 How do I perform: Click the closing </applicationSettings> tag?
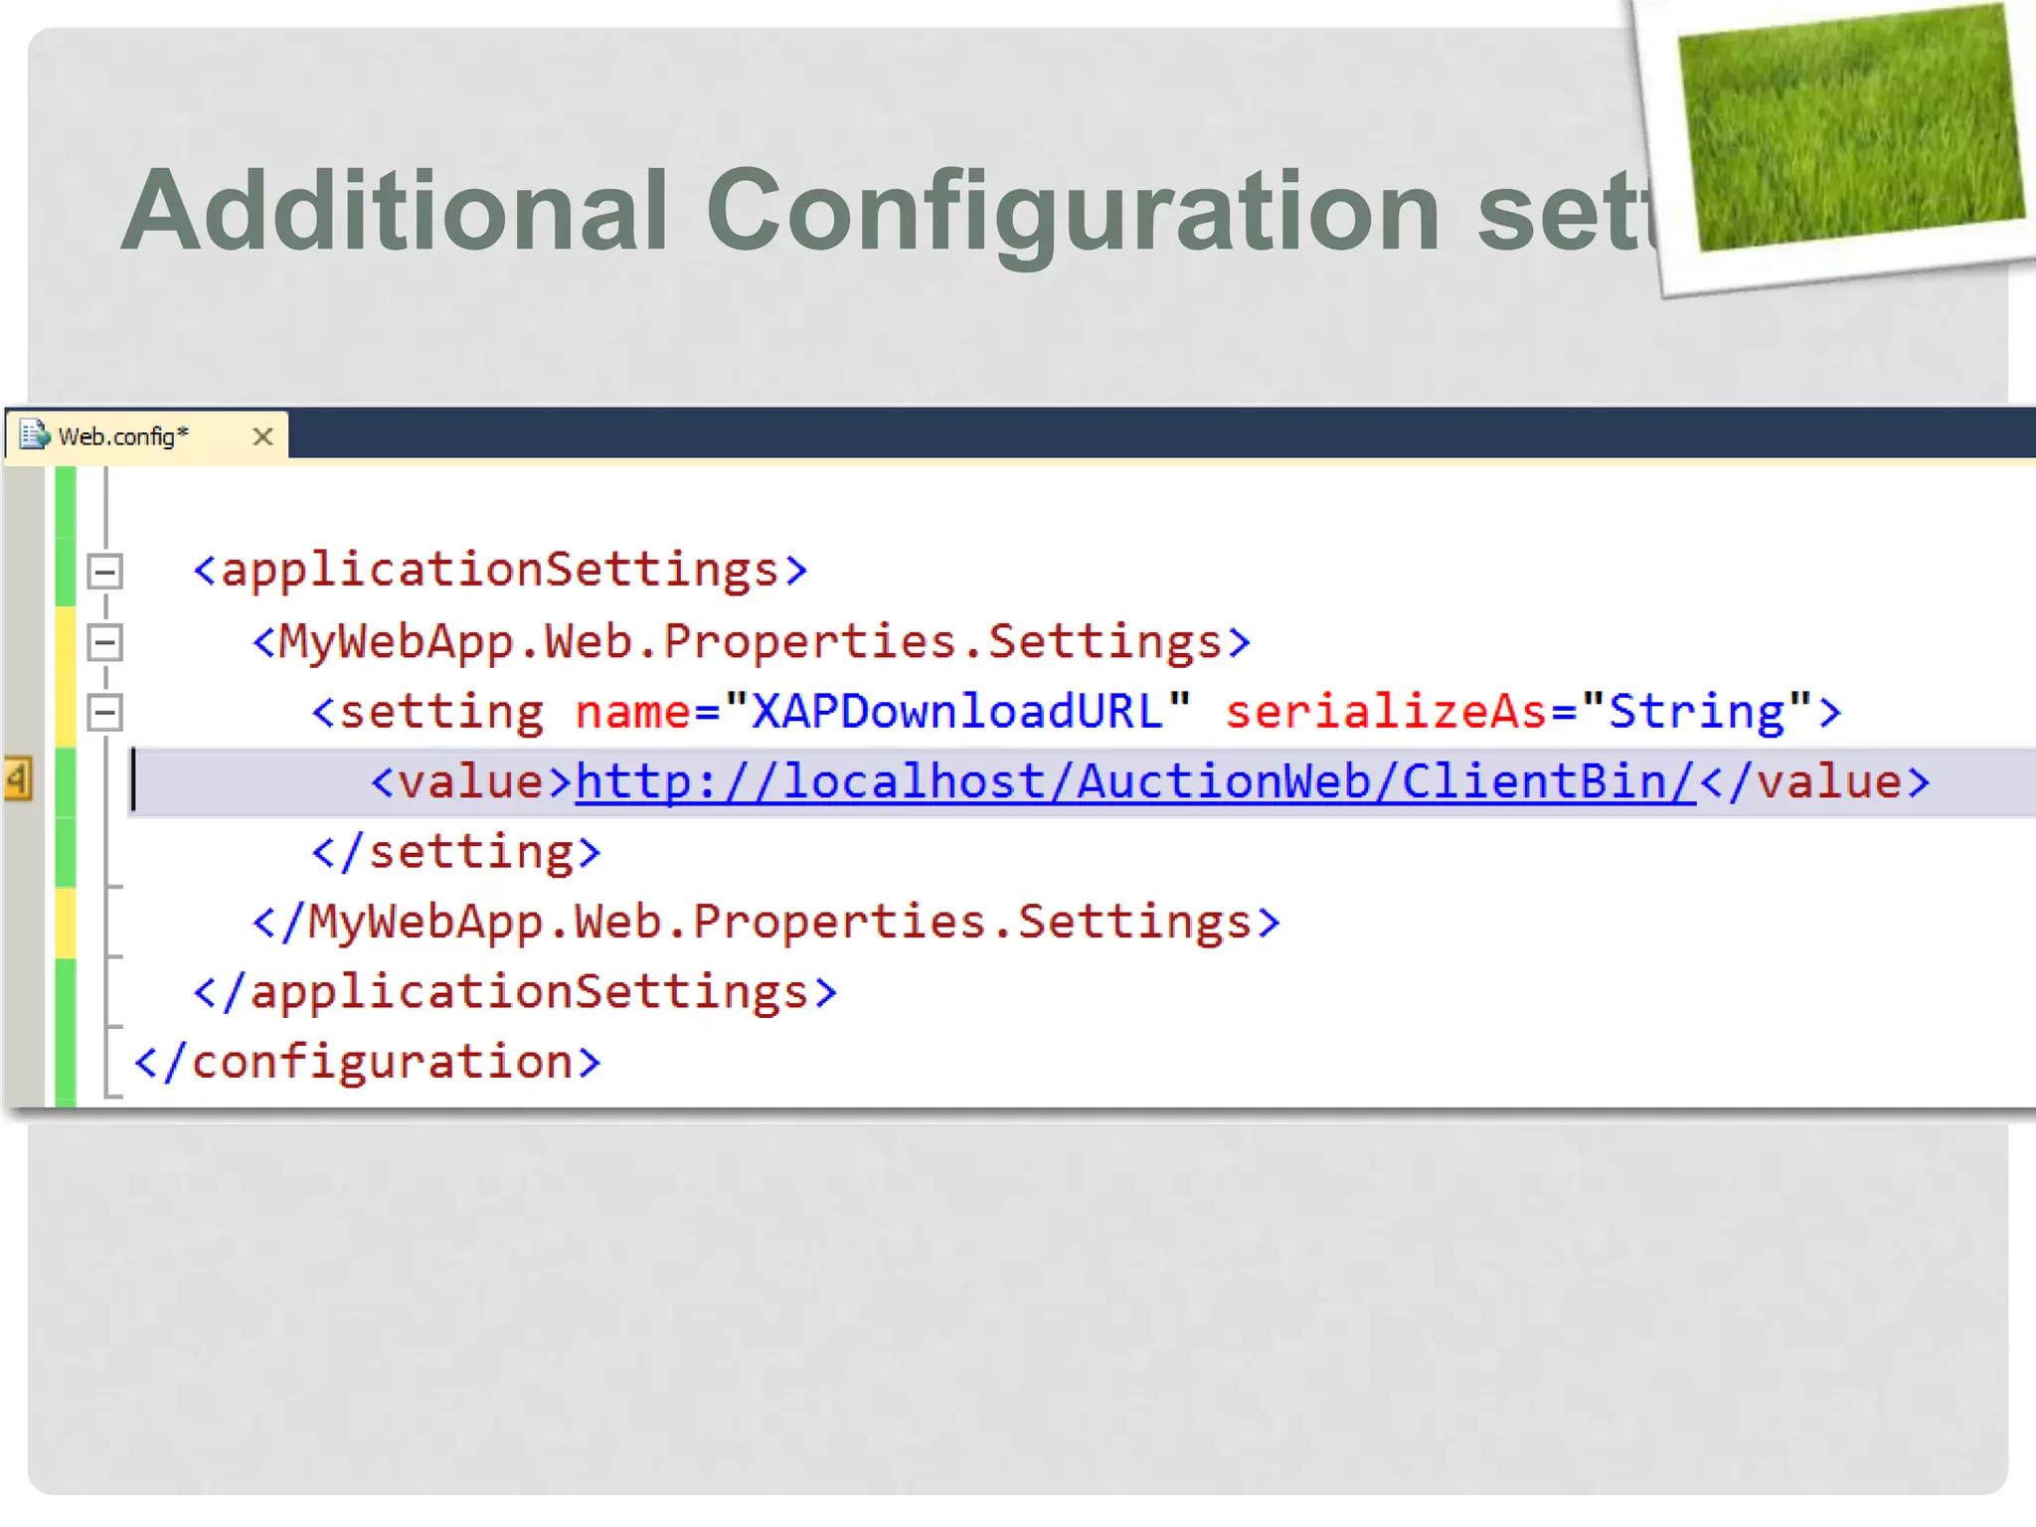click(516, 992)
